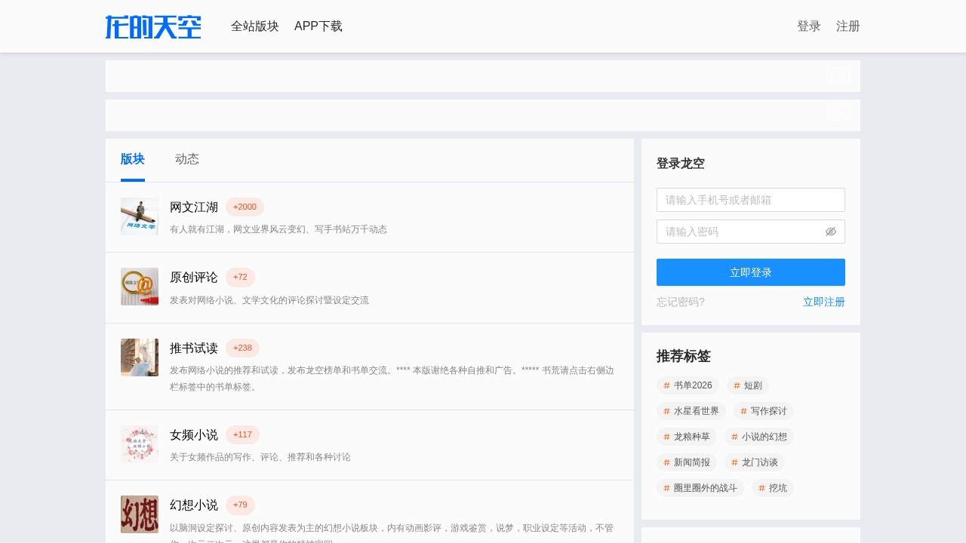Open the 网文江湖 forum thumbnail
966x543 pixels.
pyautogui.click(x=140, y=216)
